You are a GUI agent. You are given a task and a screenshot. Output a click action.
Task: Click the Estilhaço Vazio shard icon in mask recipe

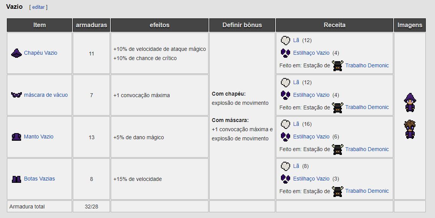286,95
